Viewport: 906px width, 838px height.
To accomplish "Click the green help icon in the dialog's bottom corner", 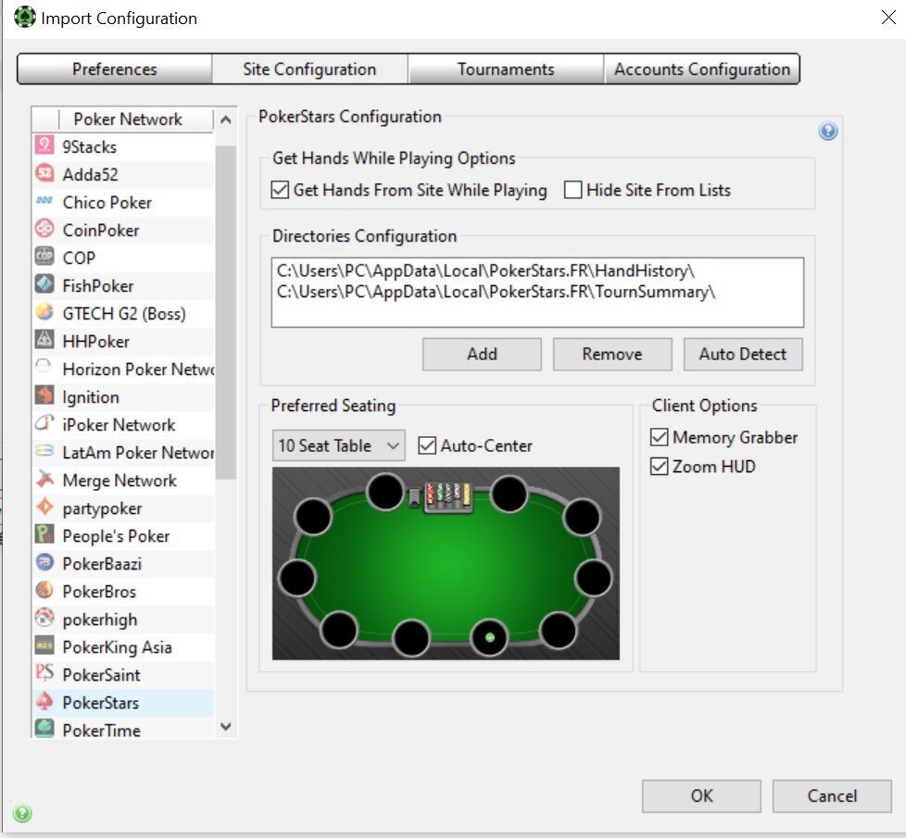I will pyautogui.click(x=22, y=813).
